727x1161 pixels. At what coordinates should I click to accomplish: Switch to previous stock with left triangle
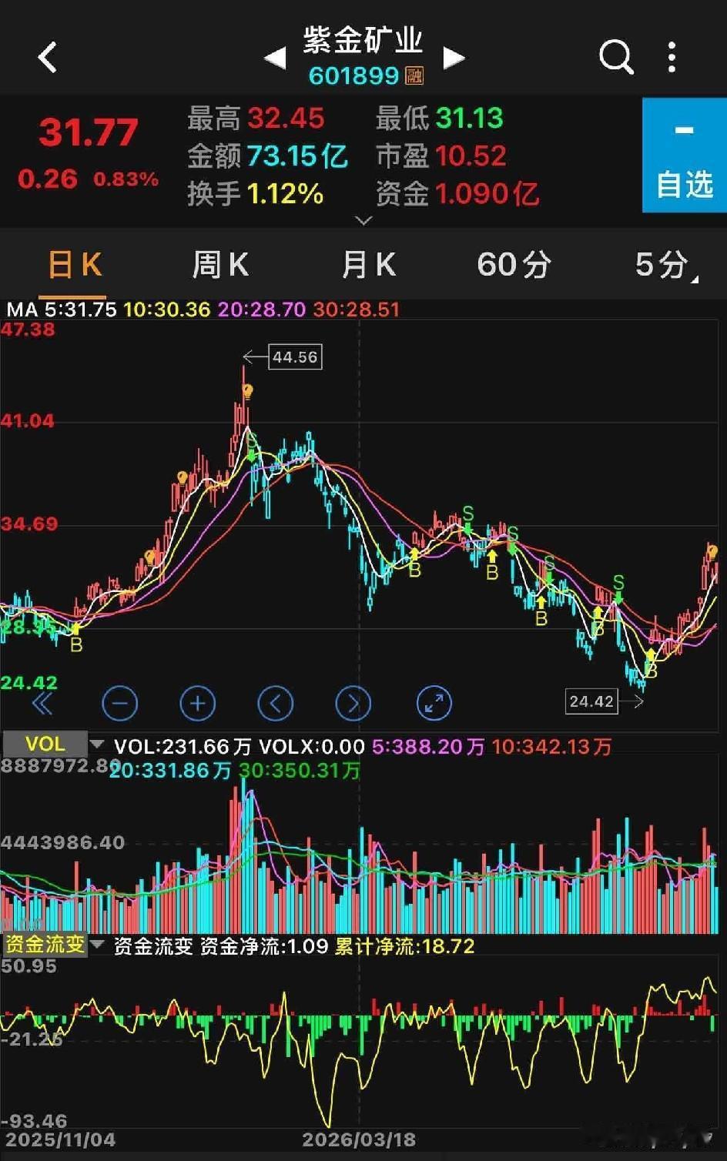coord(275,58)
